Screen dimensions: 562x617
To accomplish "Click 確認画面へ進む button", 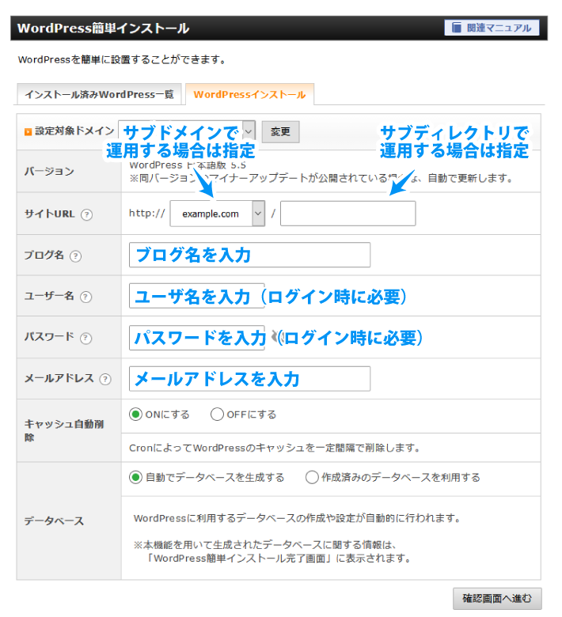I will click(497, 599).
